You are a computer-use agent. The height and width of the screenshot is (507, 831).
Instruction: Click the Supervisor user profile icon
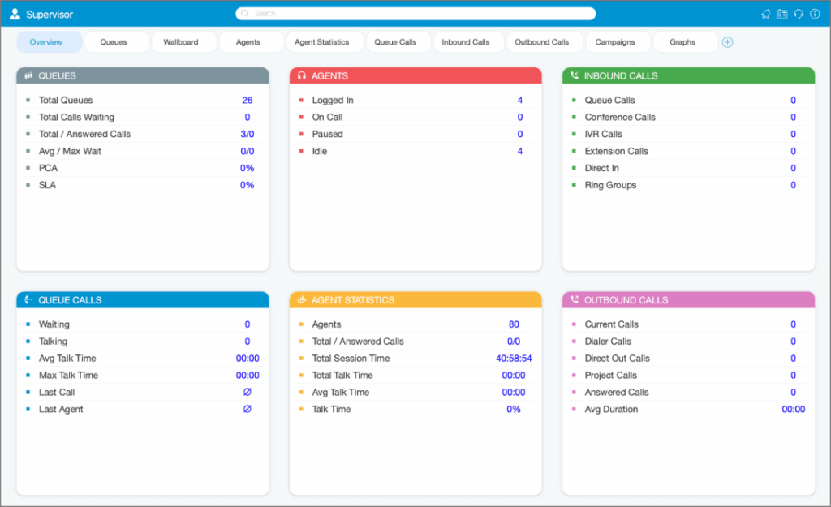(15, 15)
